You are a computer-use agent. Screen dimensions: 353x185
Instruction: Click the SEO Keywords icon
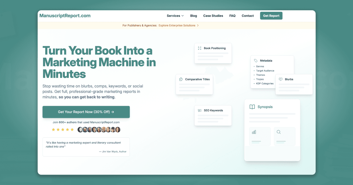[200, 110]
